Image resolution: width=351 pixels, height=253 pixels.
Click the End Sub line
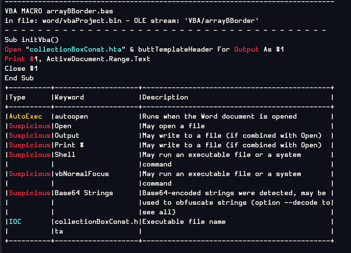pyautogui.click(x=19, y=78)
